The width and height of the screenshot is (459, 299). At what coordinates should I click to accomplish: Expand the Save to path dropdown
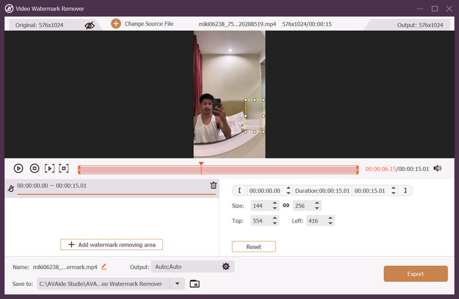coord(177,284)
